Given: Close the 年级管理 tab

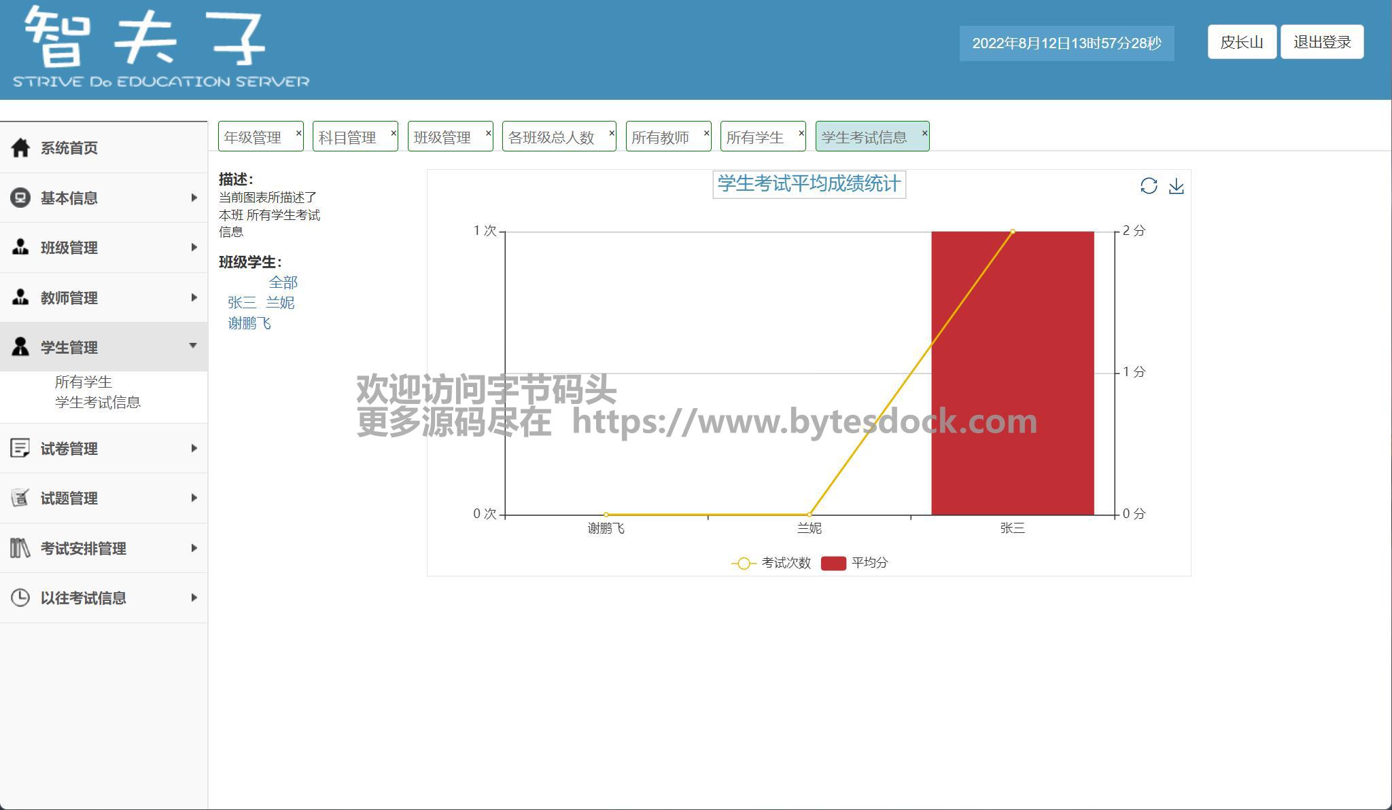Looking at the screenshot, I should tap(298, 133).
